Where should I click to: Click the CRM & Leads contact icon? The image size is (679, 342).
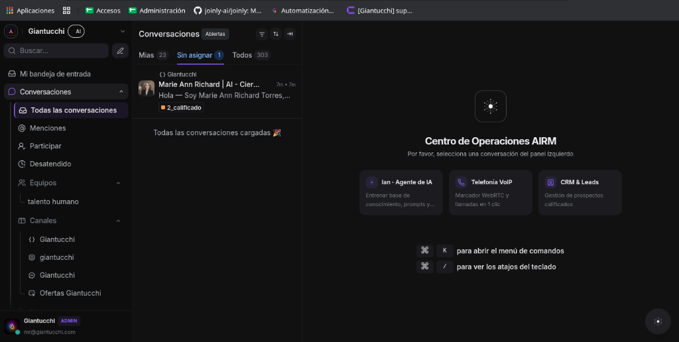tap(550, 182)
